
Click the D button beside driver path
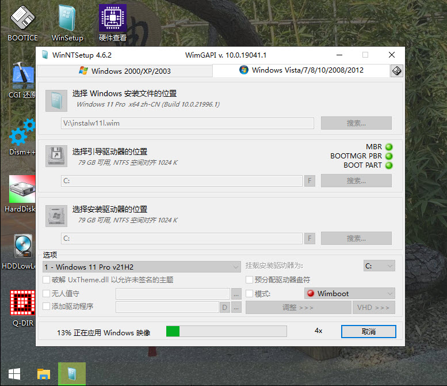click(224, 308)
